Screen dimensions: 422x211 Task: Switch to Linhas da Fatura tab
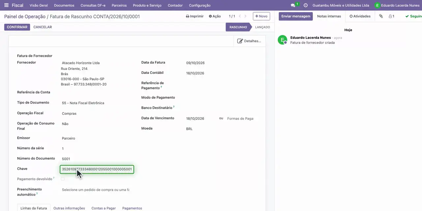[34, 208]
